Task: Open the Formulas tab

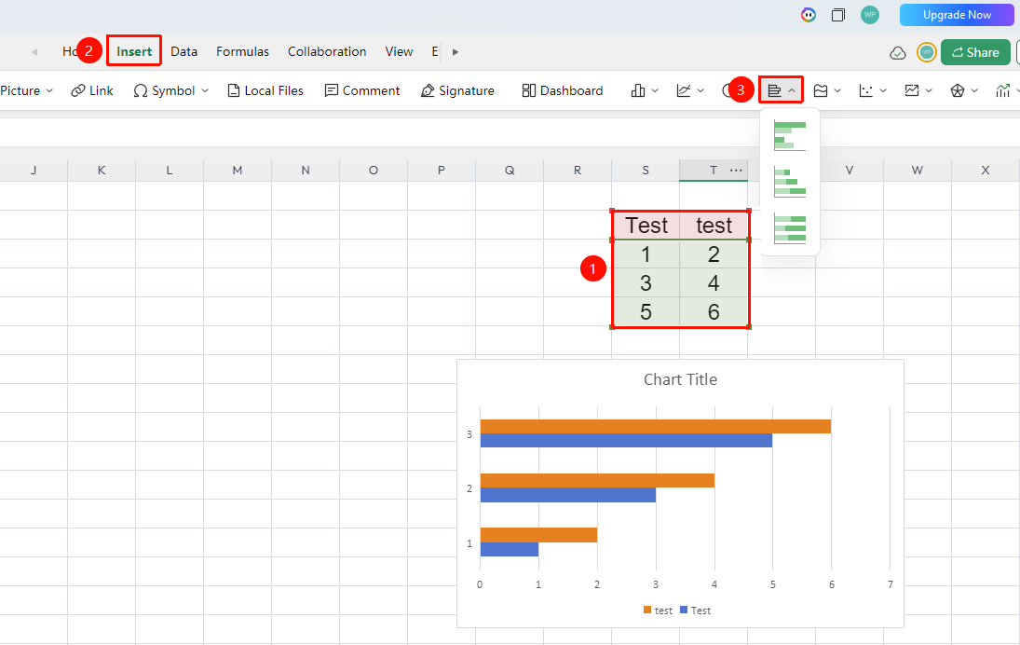Action: point(242,51)
